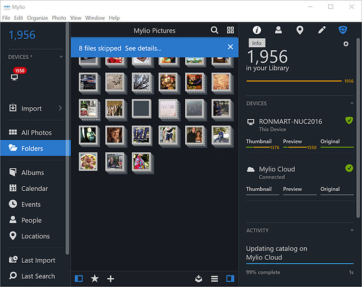
Task: Open the hamburger list menu icon
Action: click(215, 279)
